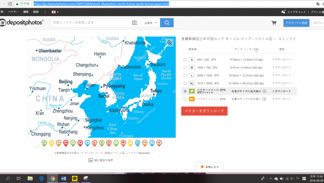Click the red vector download button
This screenshot has height=183, width=324.
point(204,111)
